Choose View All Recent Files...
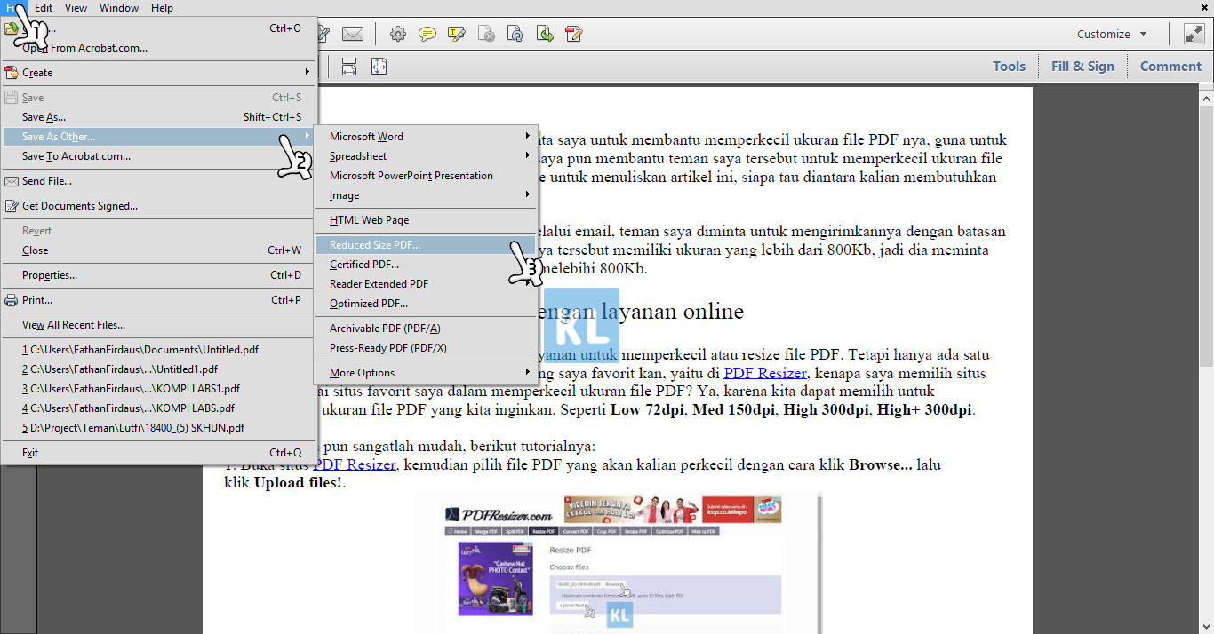 click(159, 325)
